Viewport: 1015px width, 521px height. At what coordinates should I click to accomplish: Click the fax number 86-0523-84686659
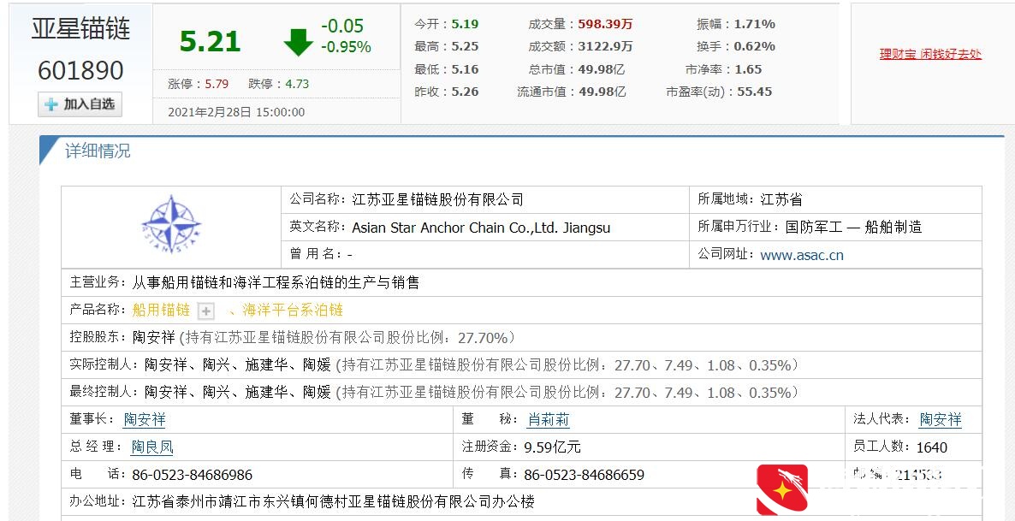pyautogui.click(x=584, y=475)
